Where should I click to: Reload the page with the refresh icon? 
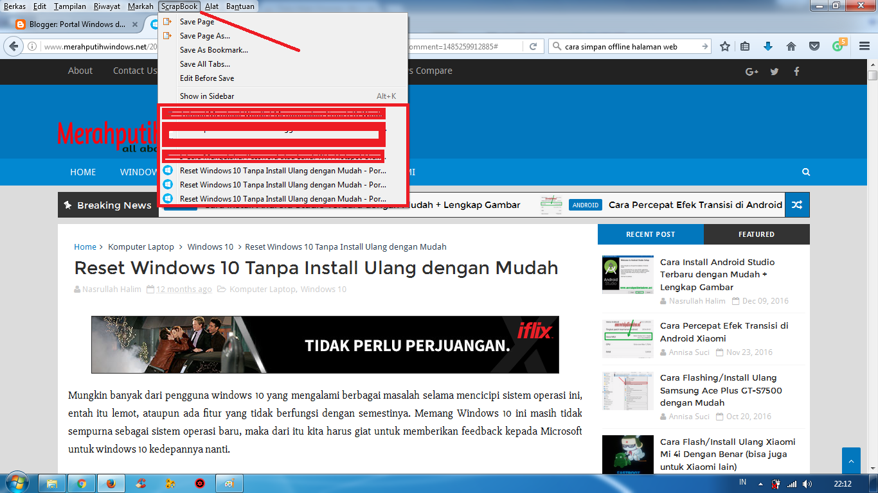533,46
